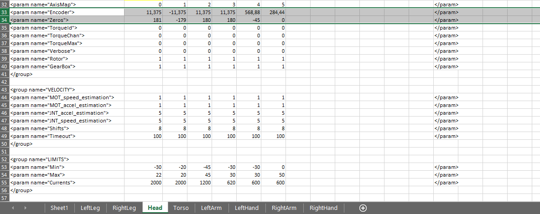Switch to the Sheet1 tab
The width and height of the screenshot is (540, 214).
59,208
